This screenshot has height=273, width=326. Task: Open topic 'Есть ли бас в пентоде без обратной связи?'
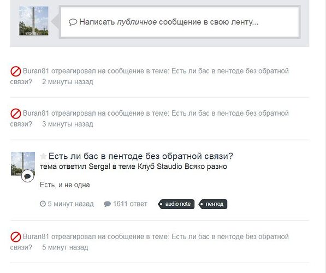(x=141, y=156)
